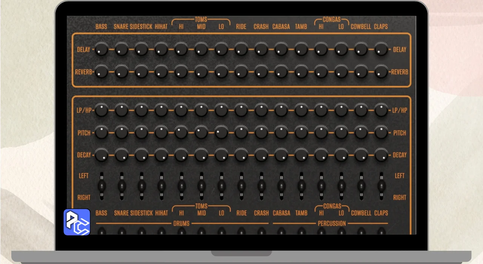Select the Toms Mid Decay knob
Screen dimensions: 483x264
pos(202,155)
